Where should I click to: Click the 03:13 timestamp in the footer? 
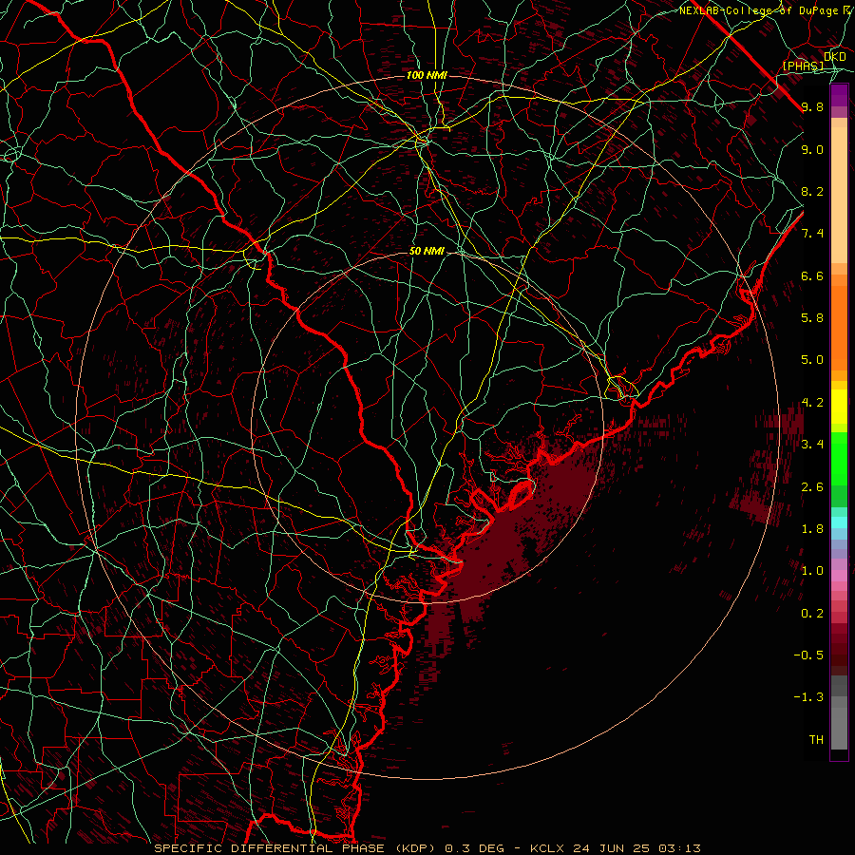[x=678, y=848]
